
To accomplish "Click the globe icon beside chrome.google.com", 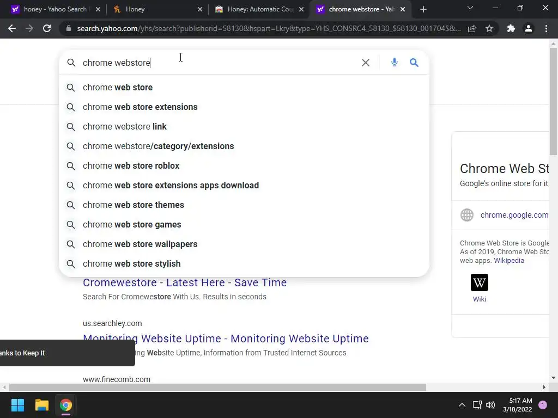I will pos(467,215).
